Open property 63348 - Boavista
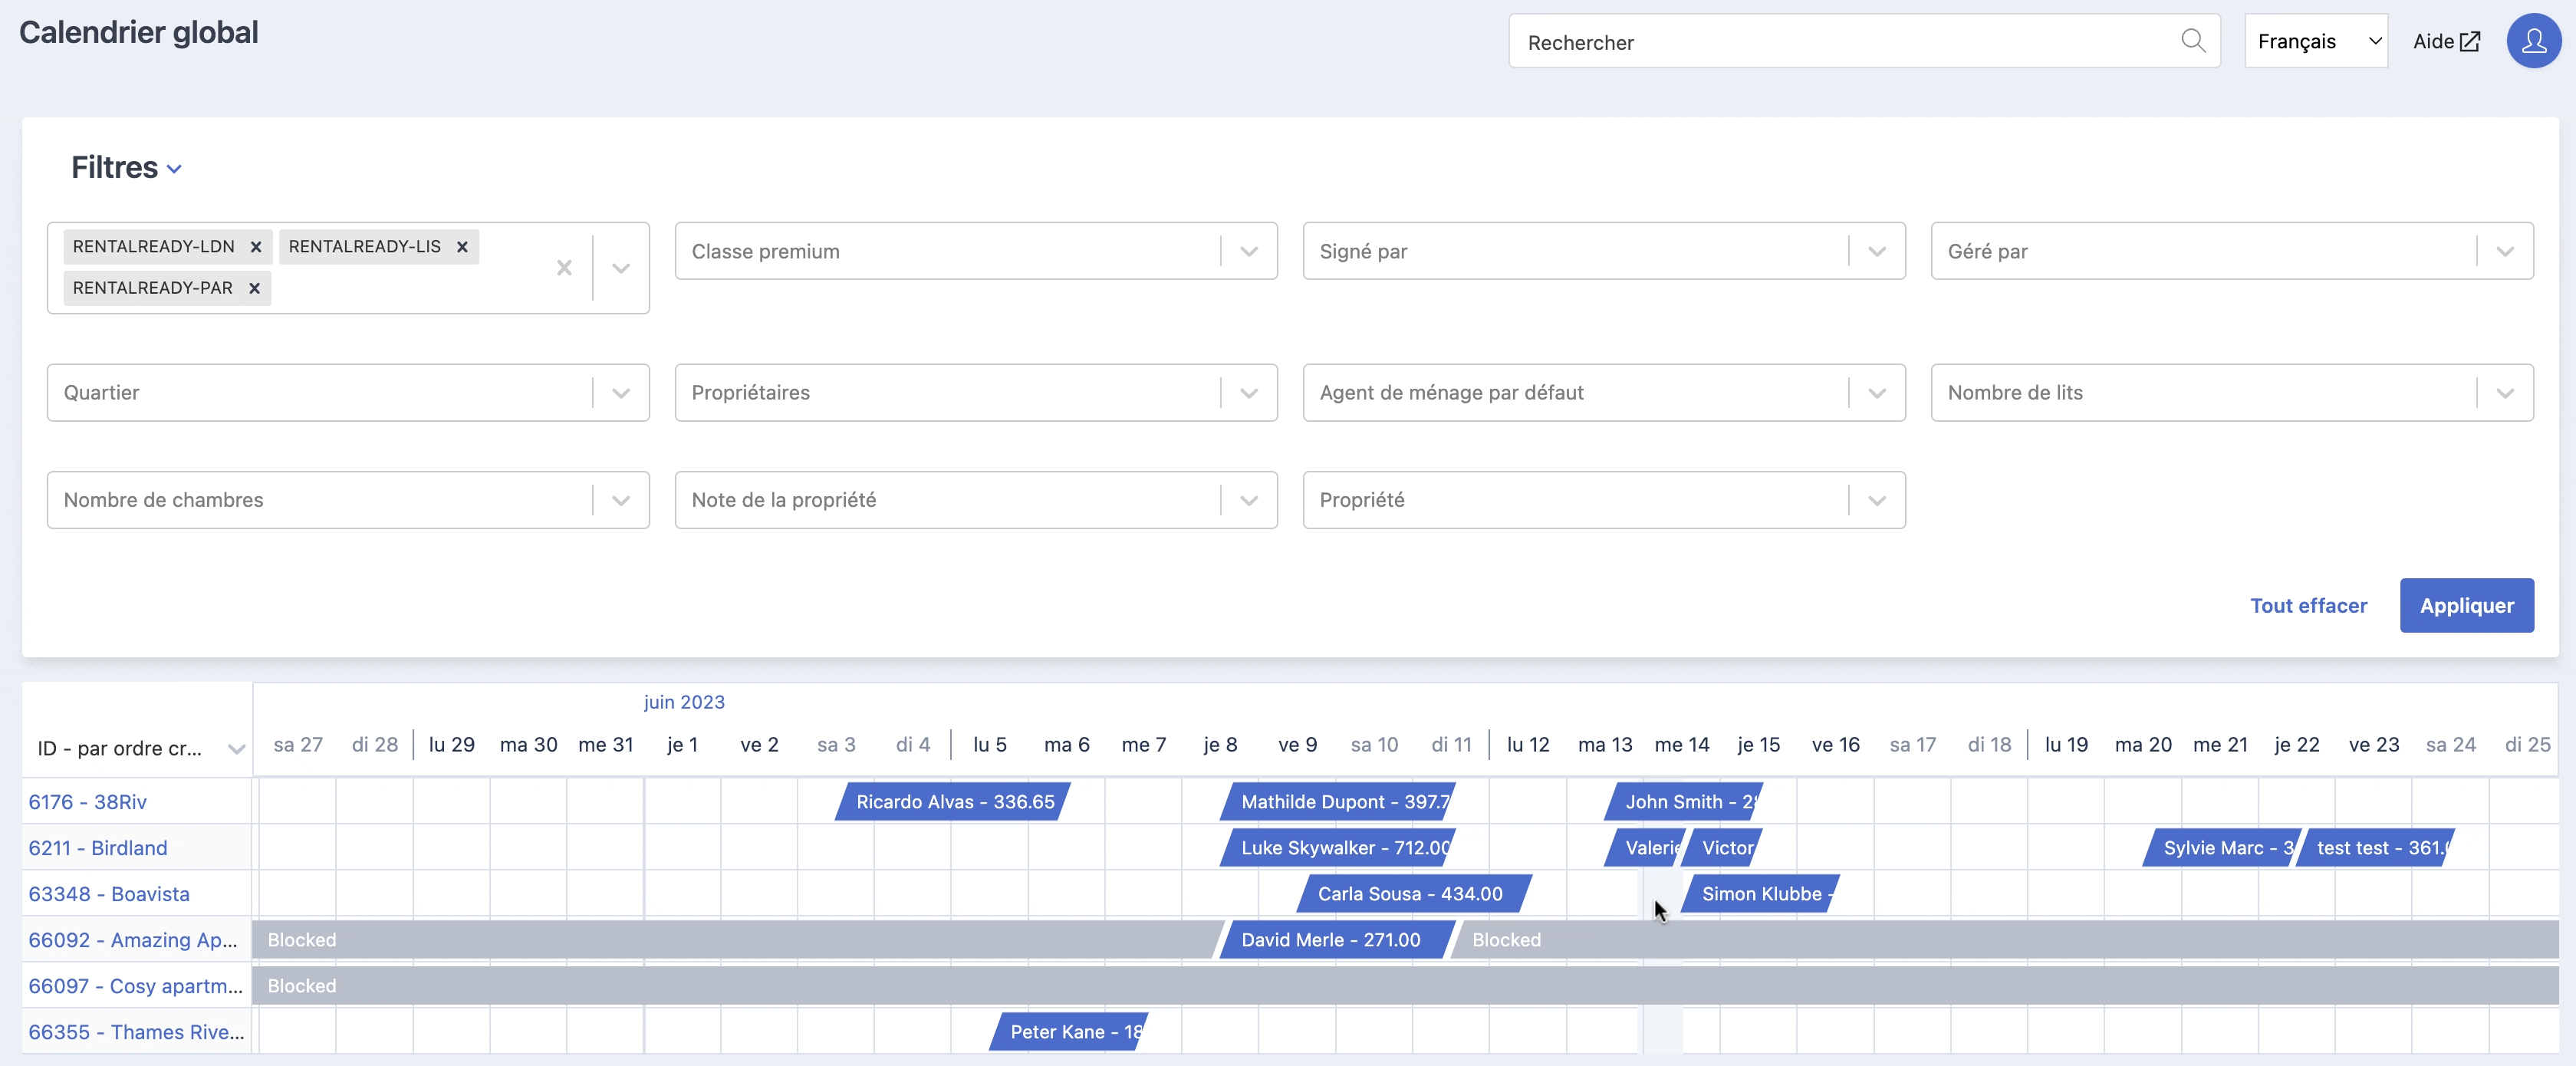 (x=109, y=894)
